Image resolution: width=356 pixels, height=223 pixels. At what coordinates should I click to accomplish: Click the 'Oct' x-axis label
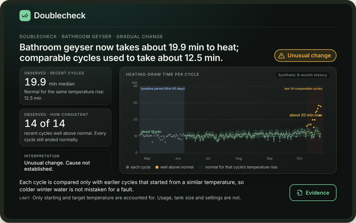tap(299, 158)
